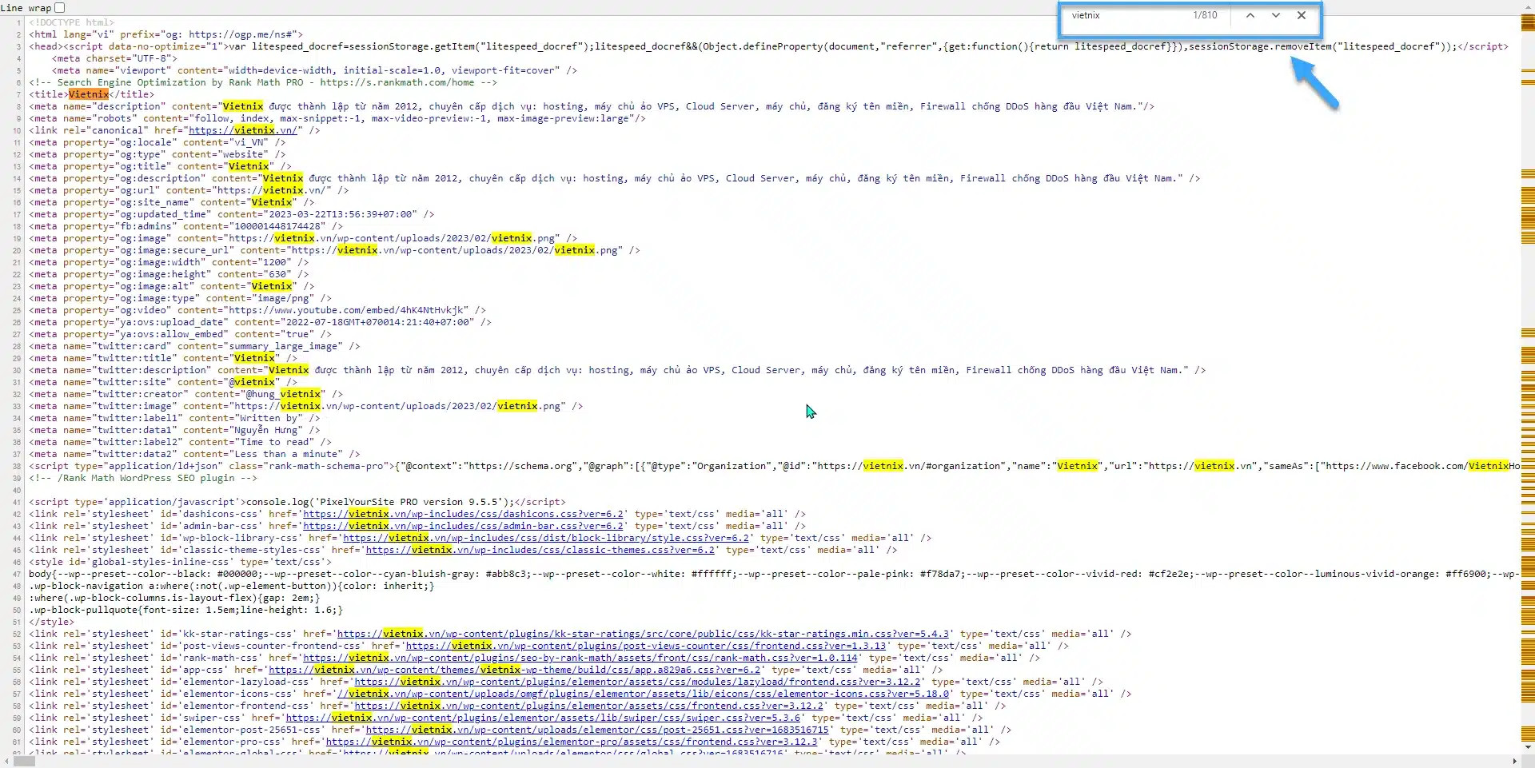
Task: Follow the post-views-counter frontend.css link
Action: [x=646, y=646]
